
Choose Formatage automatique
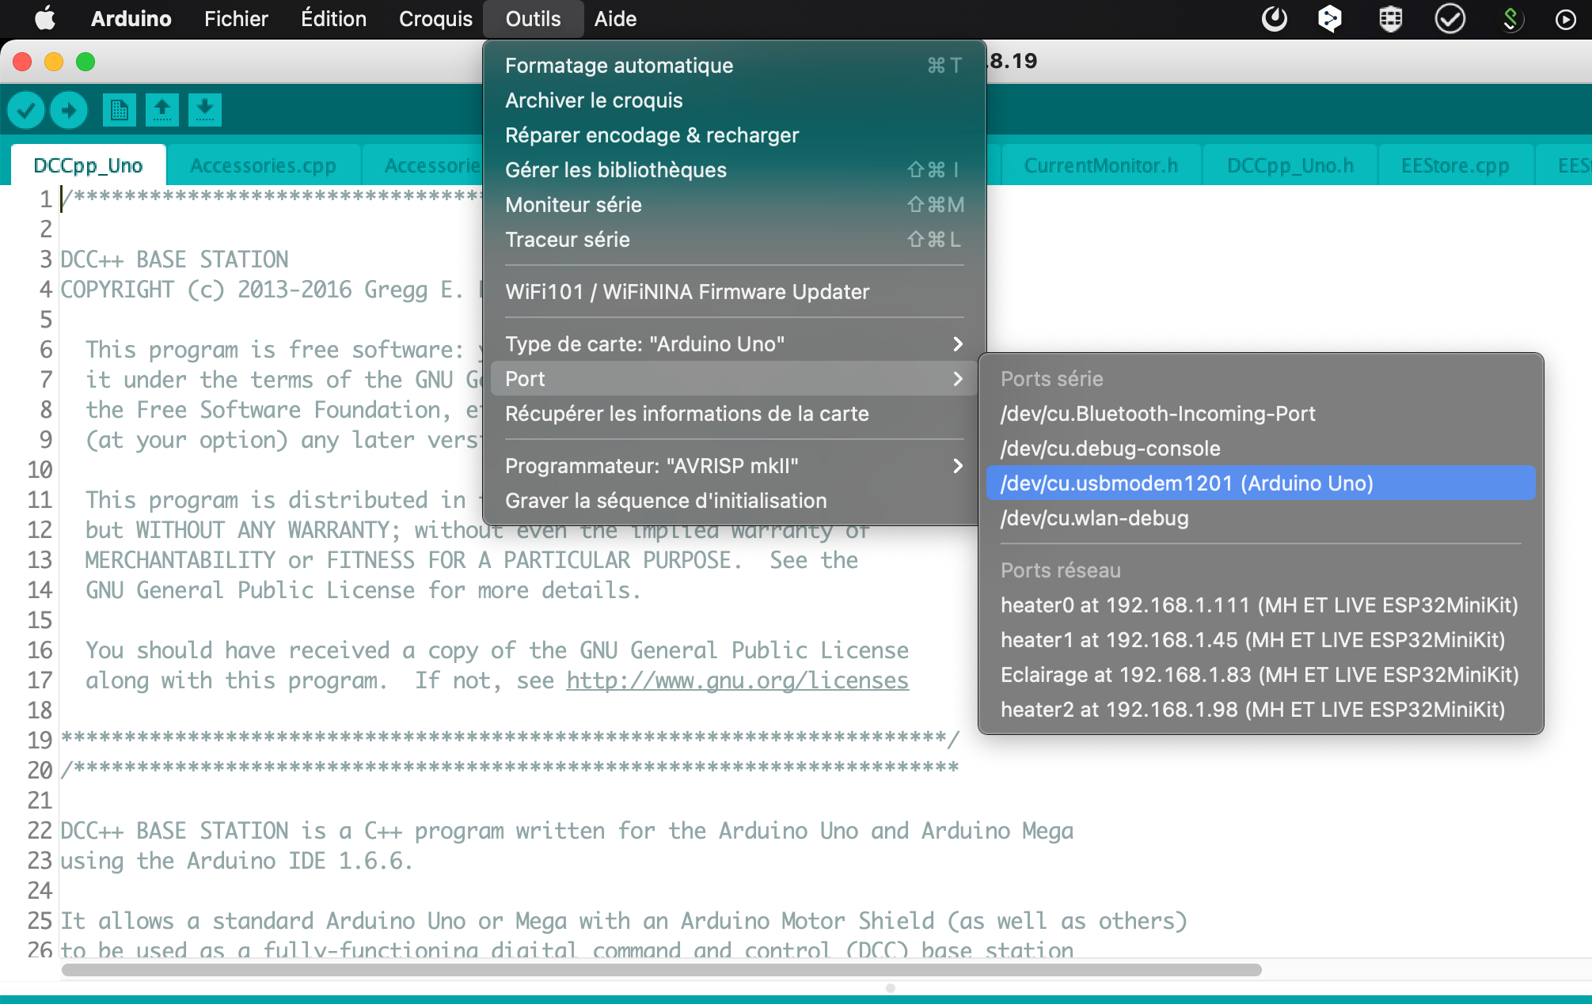click(734, 66)
